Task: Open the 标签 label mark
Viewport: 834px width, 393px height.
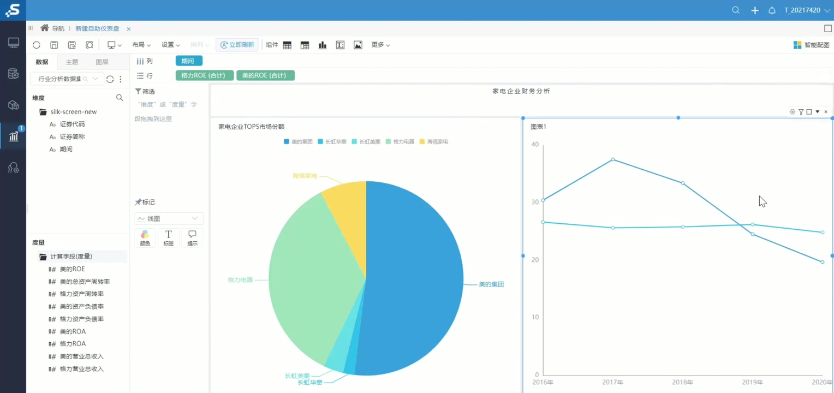Action: 169,238
